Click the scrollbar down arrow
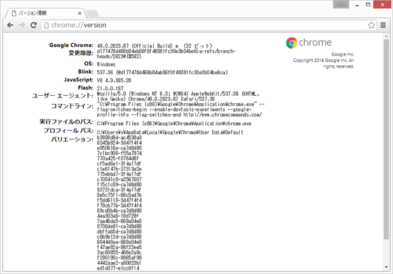 click(386, 267)
